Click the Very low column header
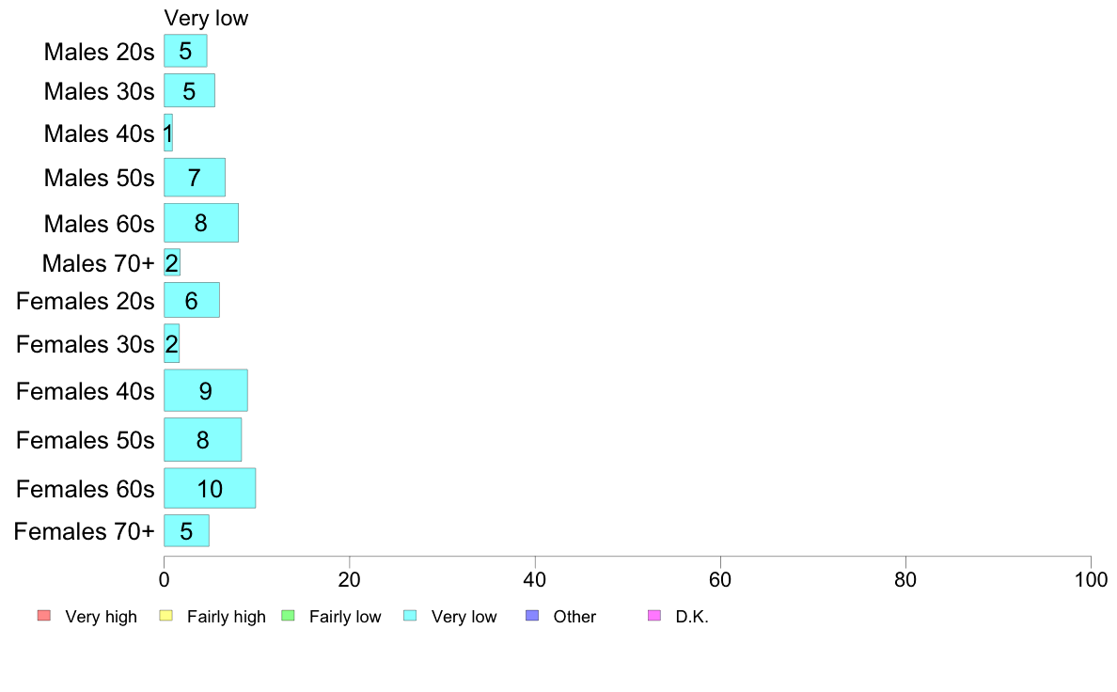Screen dimensions: 1117x692 pyautogui.click(x=206, y=18)
